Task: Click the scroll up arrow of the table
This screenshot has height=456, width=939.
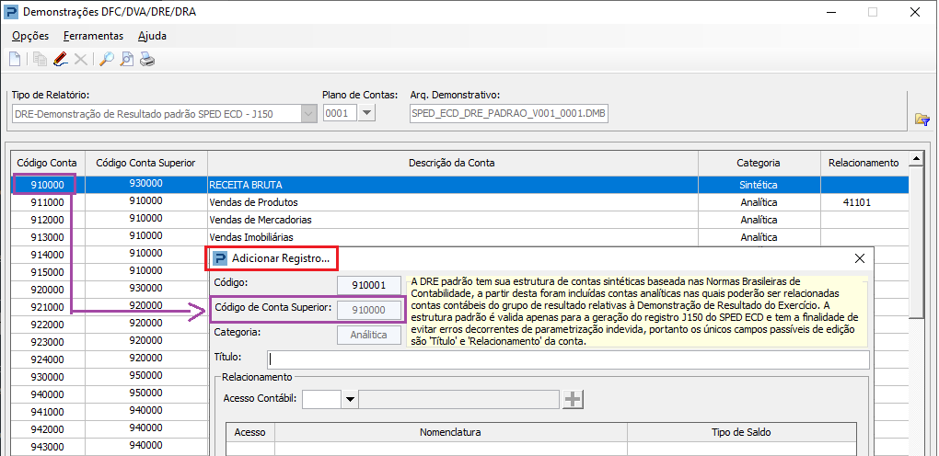Action: [x=916, y=158]
